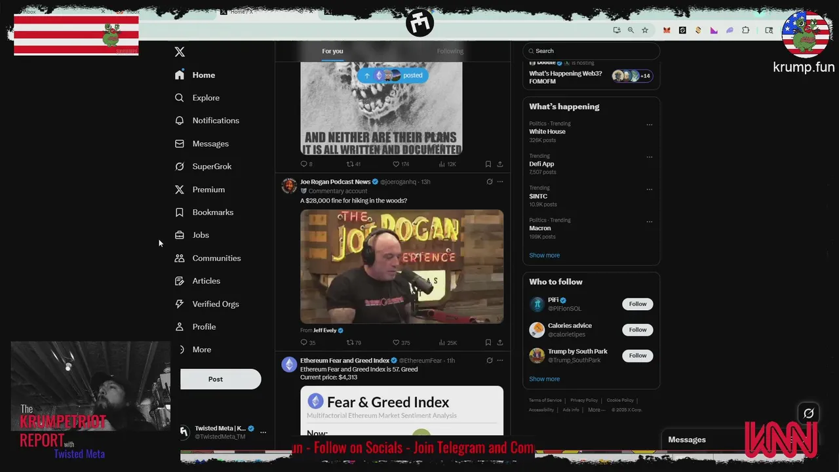Viewport: 839px width, 472px height.
Task: Open the Joe Rogan Podcast News avatar
Action: [x=289, y=186]
